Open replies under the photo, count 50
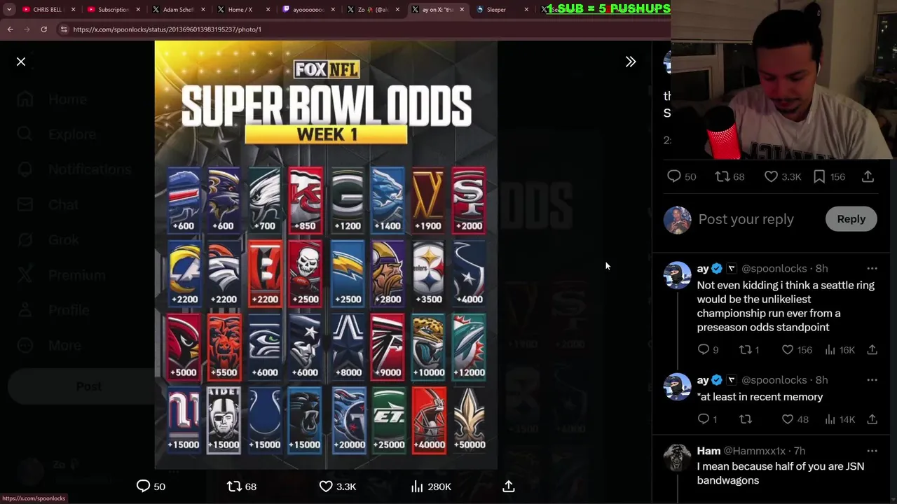897x504 pixels. [x=150, y=486]
